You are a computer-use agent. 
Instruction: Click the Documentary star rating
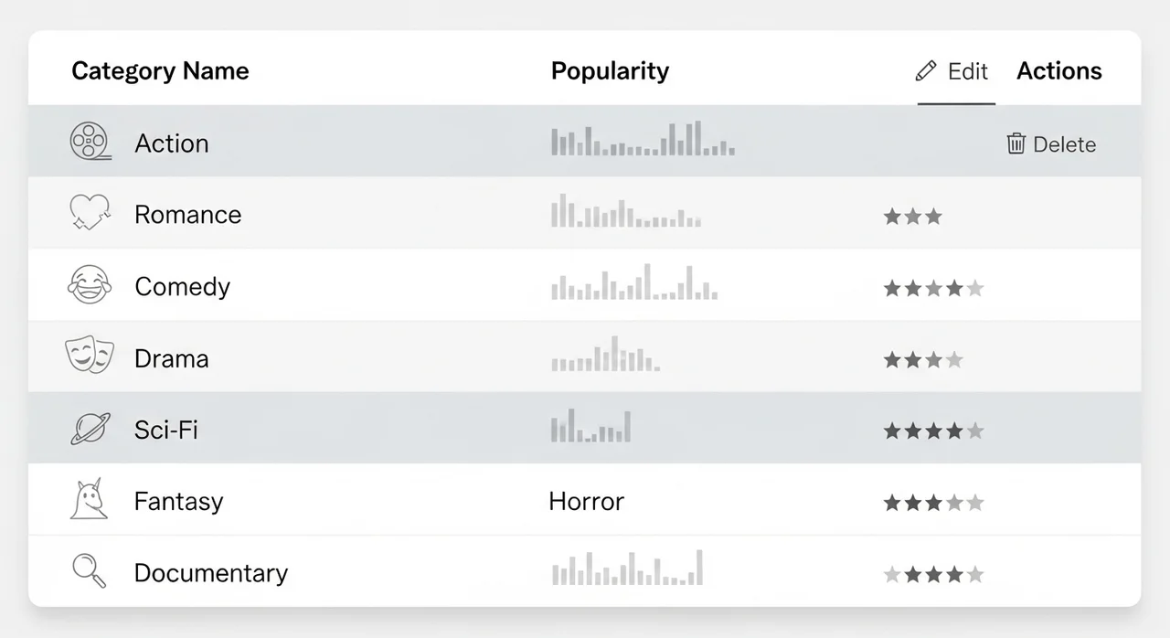click(933, 575)
